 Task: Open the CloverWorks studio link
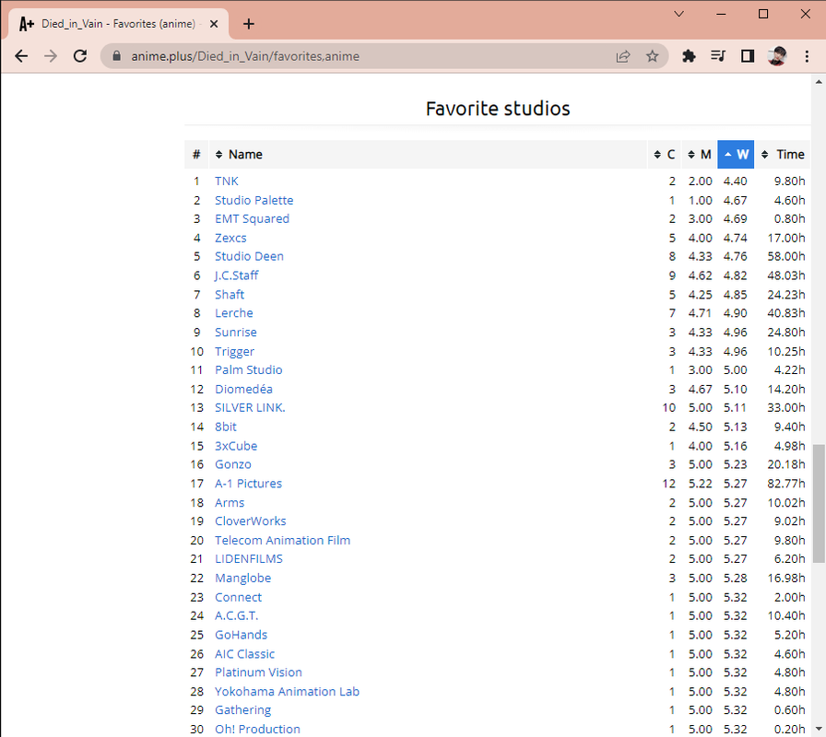pos(250,521)
